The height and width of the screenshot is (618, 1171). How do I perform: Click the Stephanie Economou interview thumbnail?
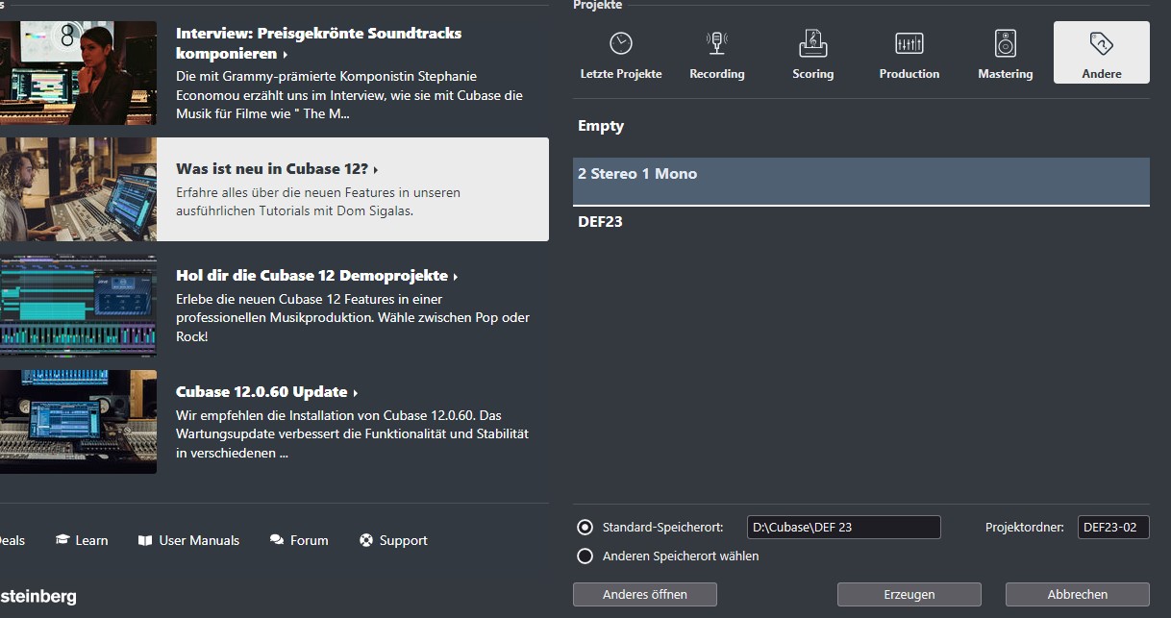coord(78,73)
